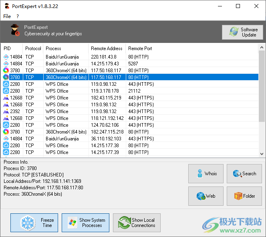Select the 182.247.115.218 address cell
266x237 pixels.
[x=107, y=132]
